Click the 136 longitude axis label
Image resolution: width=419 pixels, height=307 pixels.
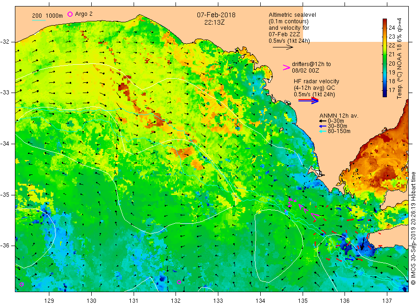(345, 301)
